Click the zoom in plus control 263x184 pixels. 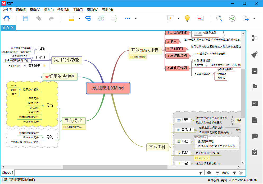point(234,173)
